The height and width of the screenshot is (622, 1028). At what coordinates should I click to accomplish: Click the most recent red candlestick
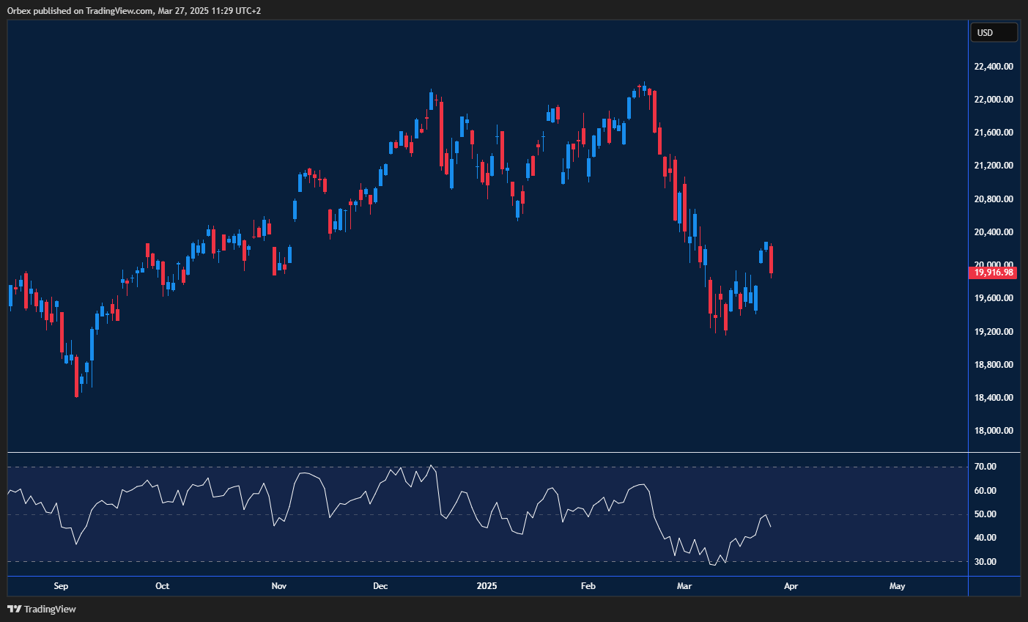[772, 260]
